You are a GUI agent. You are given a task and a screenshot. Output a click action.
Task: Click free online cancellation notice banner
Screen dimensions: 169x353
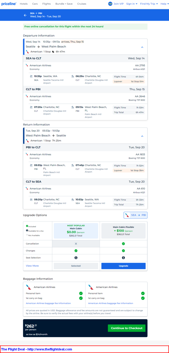[85, 26]
